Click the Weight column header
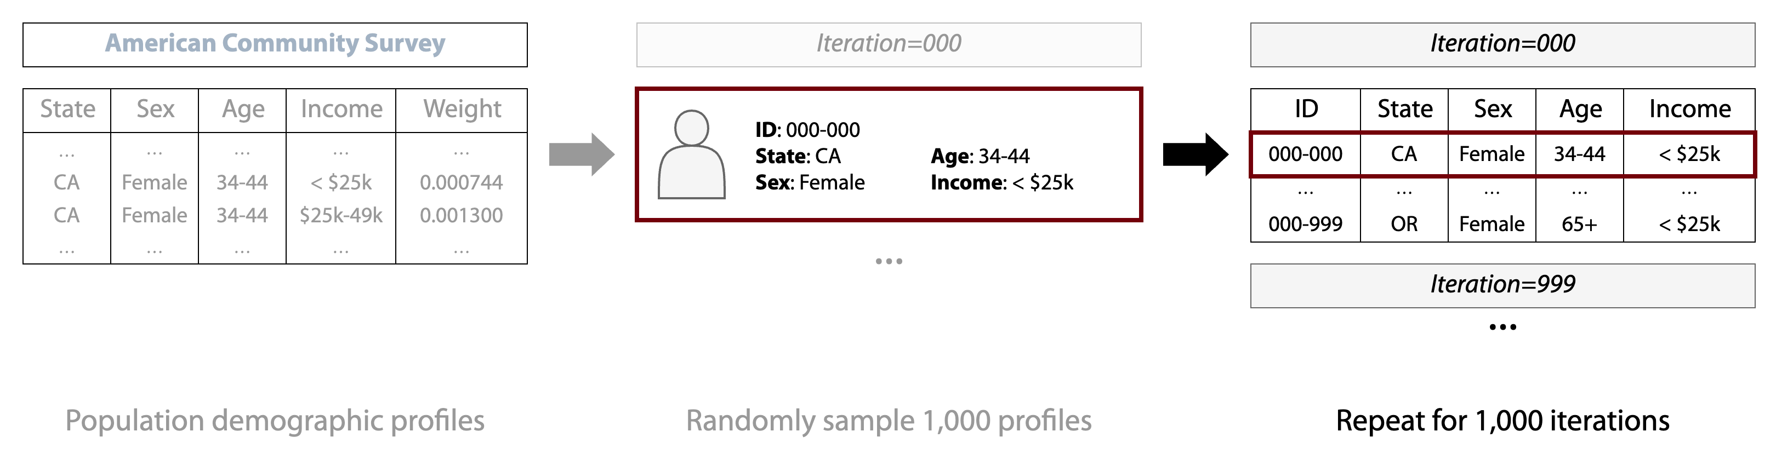 (461, 109)
